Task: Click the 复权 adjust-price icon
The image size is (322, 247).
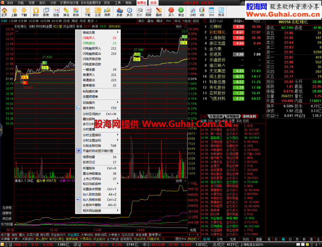Action: tap(139, 12)
